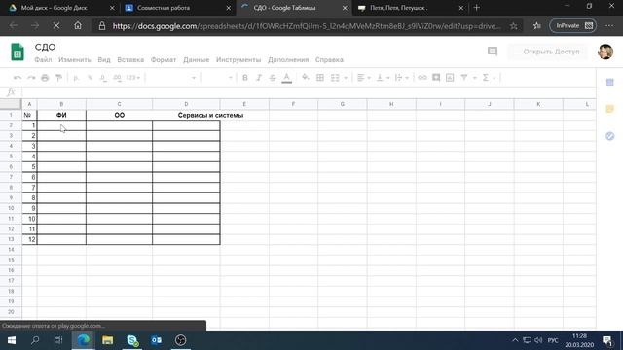Click the InPrivate indicator button
The width and height of the screenshot is (623, 350).
coord(573,26)
